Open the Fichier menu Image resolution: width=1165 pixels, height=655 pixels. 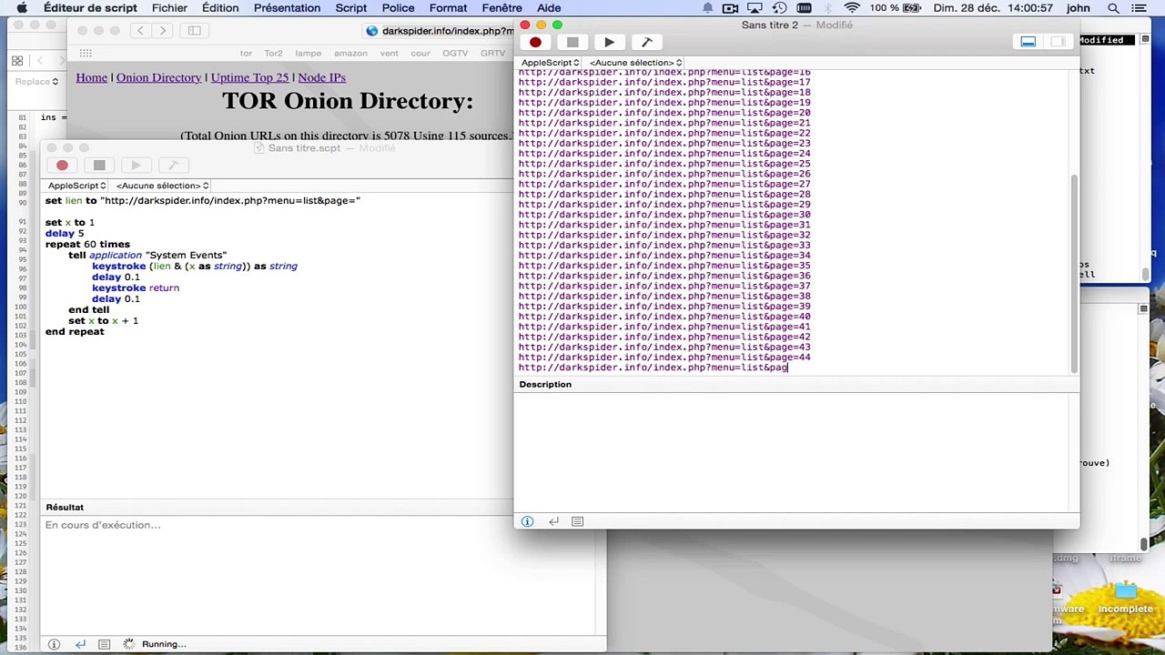pyautogui.click(x=169, y=8)
